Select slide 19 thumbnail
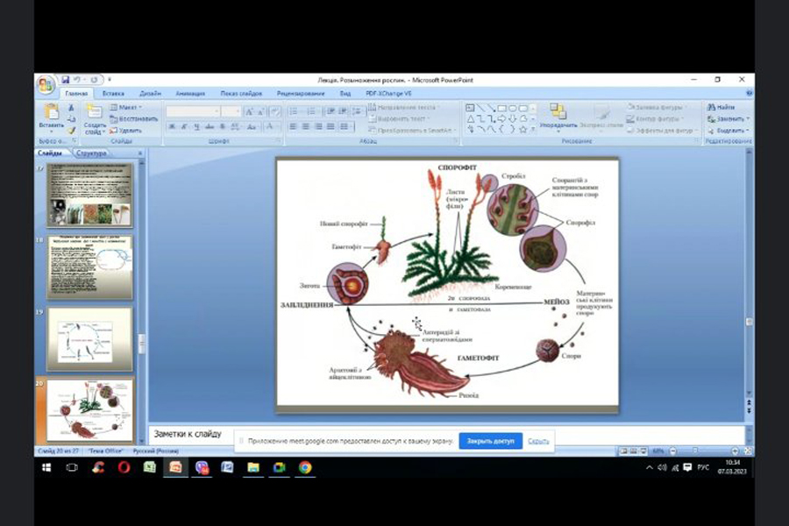 (89, 339)
